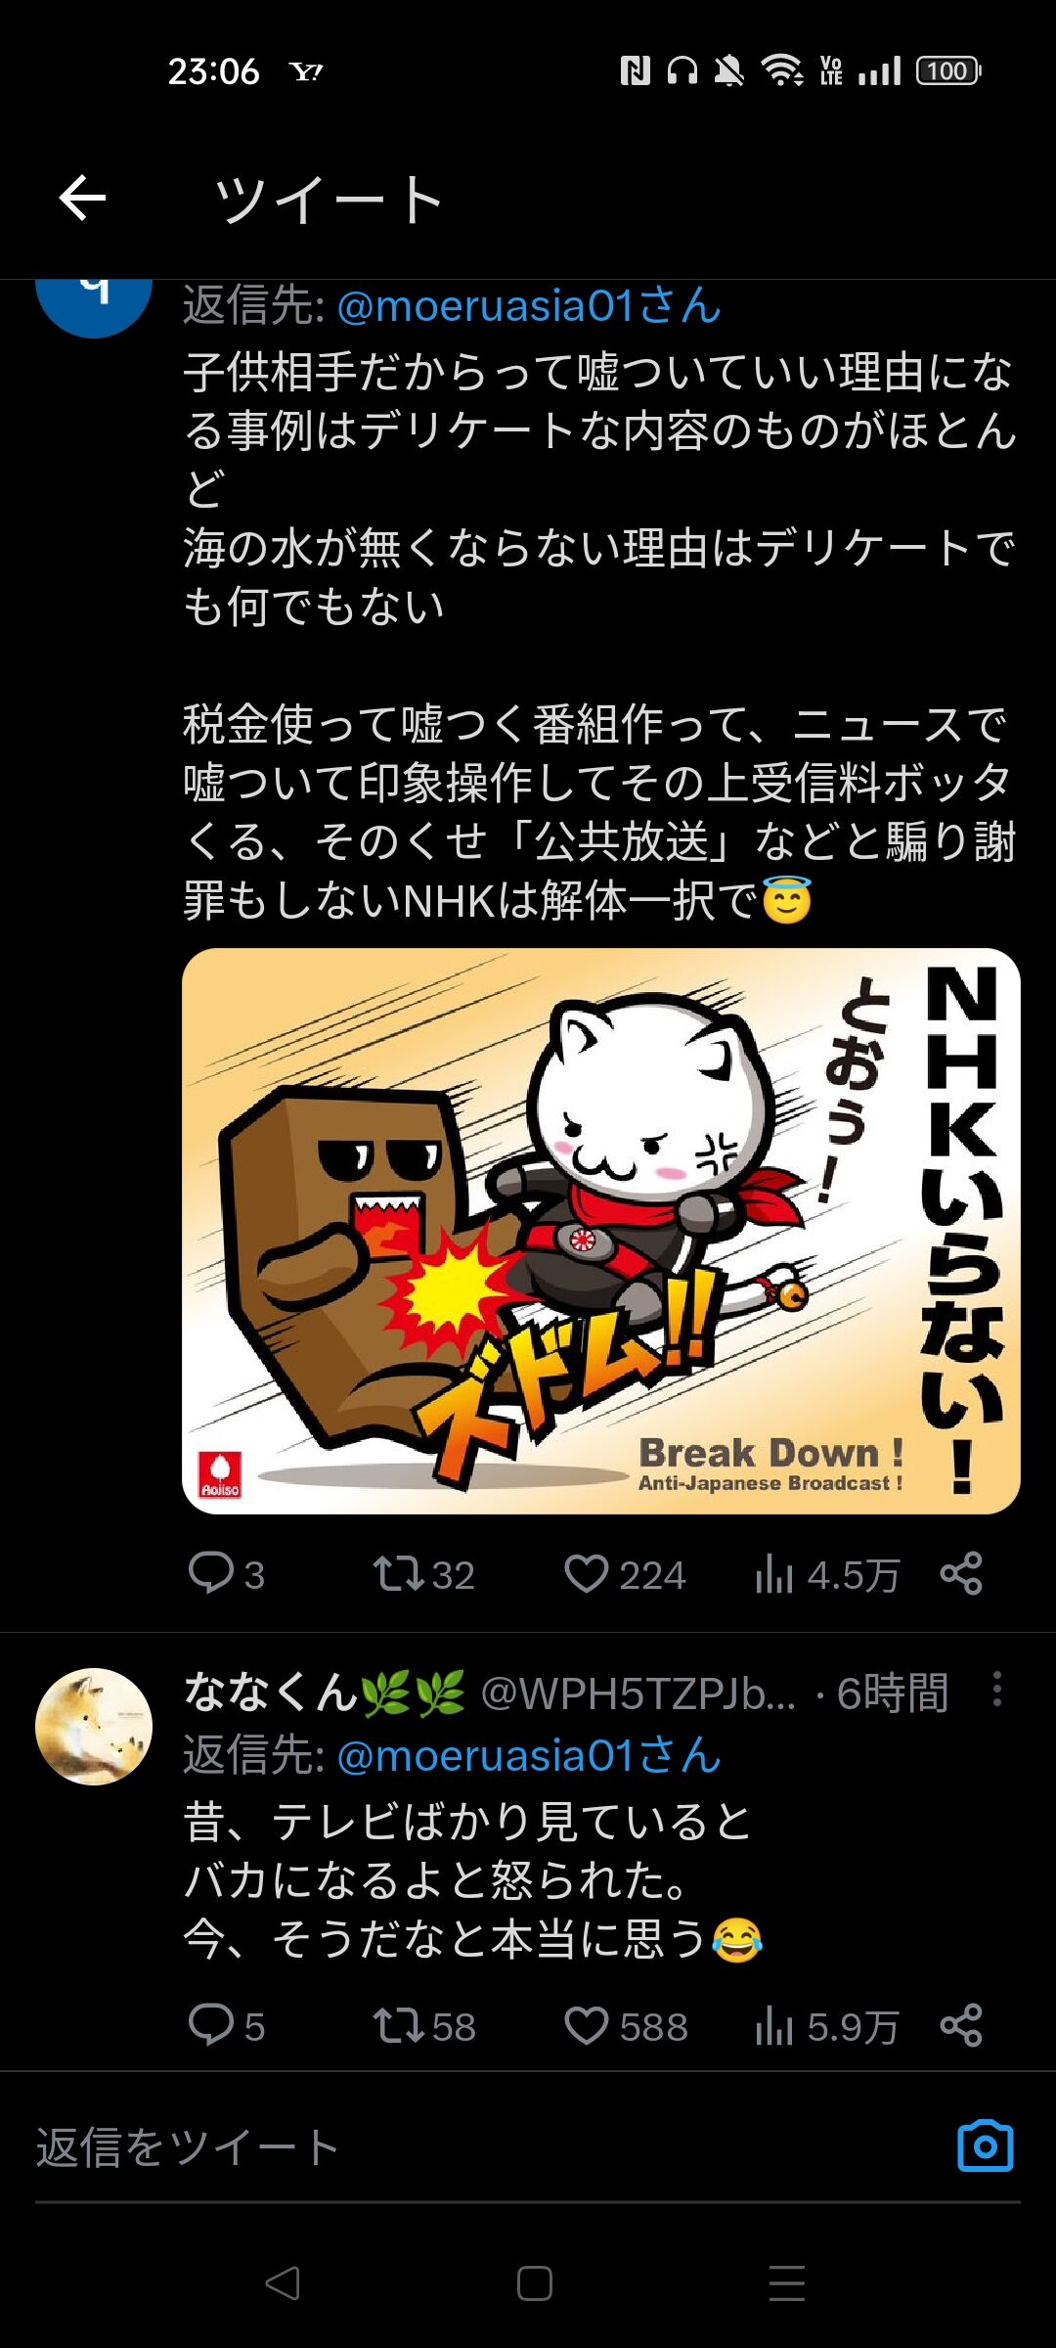Tap Android back navigation triangle
The width and height of the screenshot is (1056, 2348).
283,2283
